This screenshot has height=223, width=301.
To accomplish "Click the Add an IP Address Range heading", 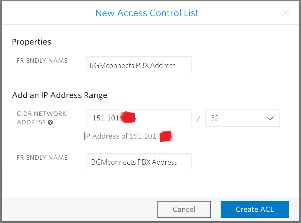I will click(60, 95).
